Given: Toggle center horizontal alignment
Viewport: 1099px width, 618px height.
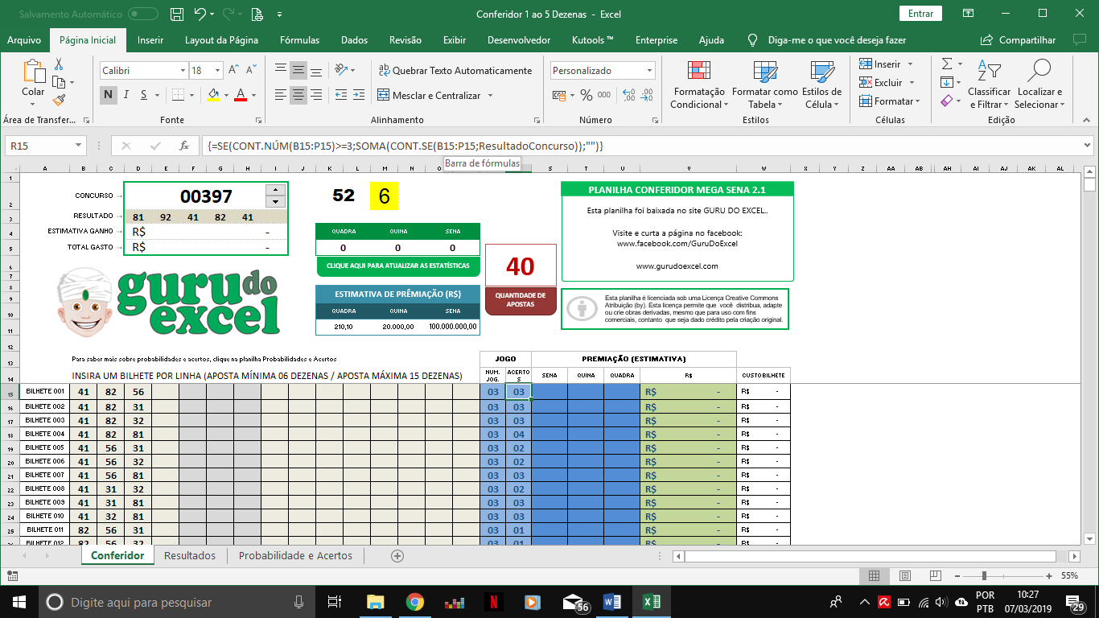Looking at the screenshot, I should (x=298, y=95).
